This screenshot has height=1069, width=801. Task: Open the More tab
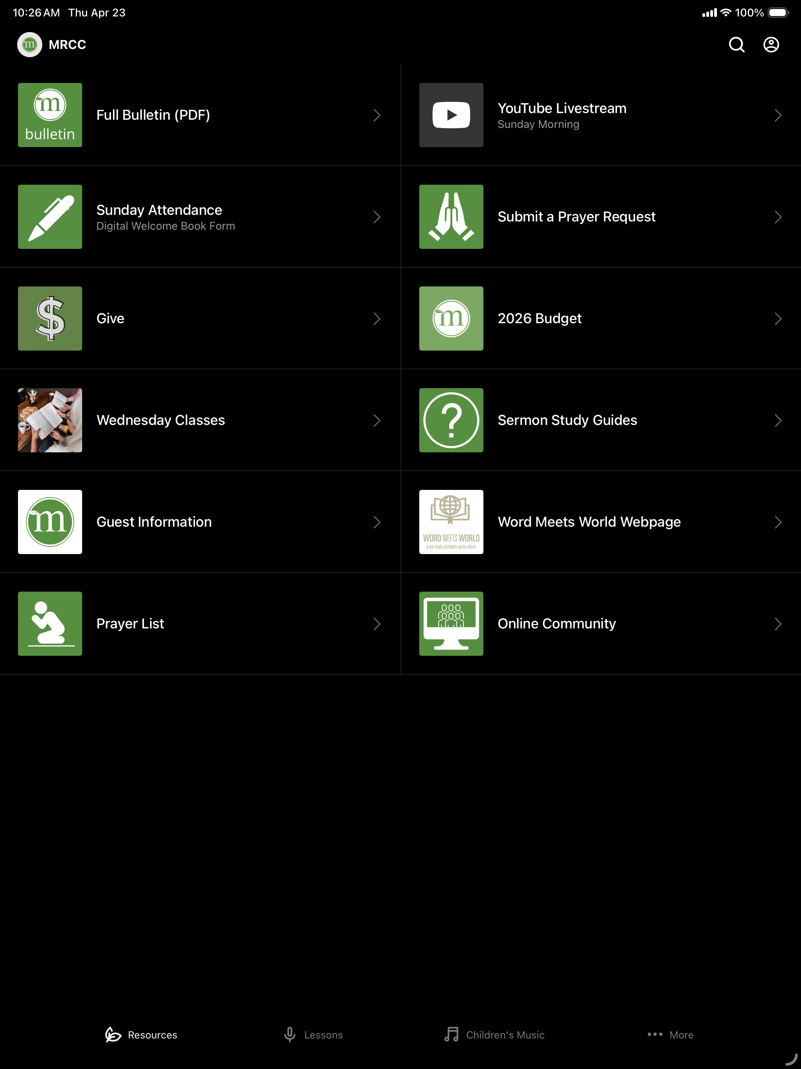click(670, 1035)
